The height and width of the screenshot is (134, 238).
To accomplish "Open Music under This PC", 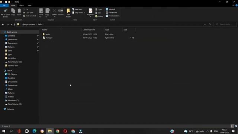I will [x=10, y=89].
